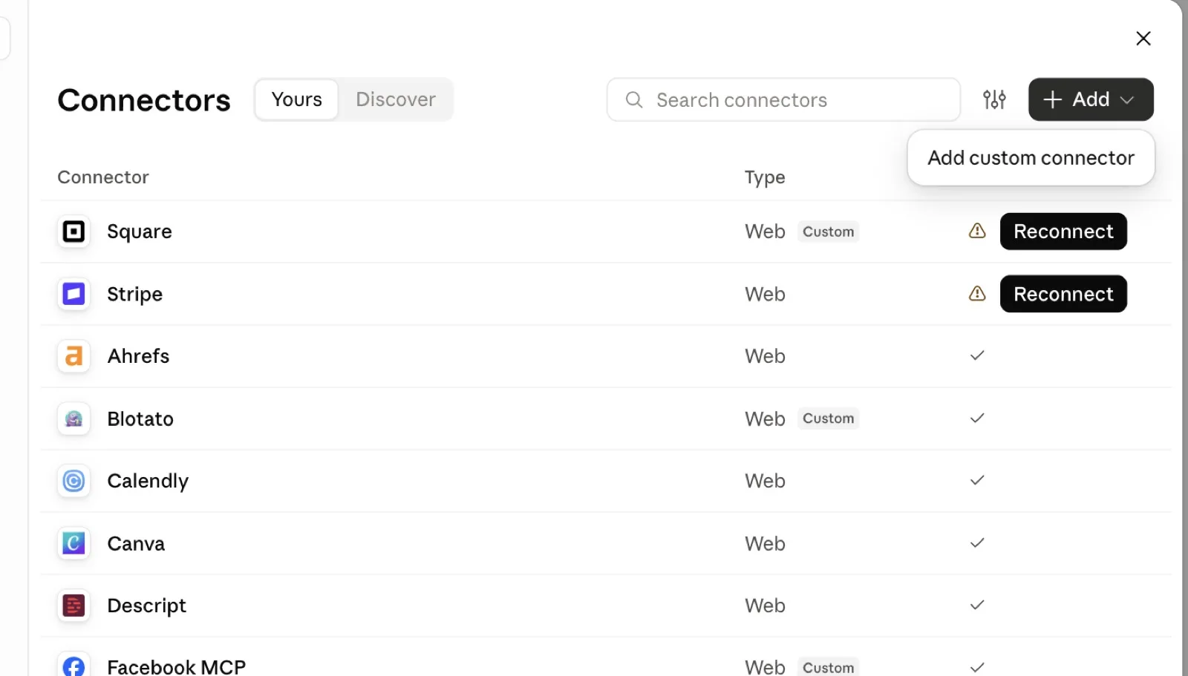Screen dimensions: 1188x676
Task: Click the checkmark in the Descript row
Action: tap(977, 605)
